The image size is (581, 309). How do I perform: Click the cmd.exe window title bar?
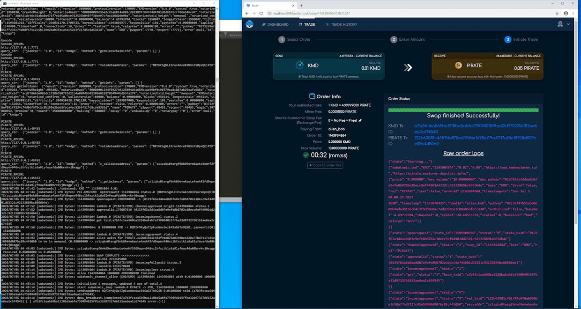pos(110,3)
